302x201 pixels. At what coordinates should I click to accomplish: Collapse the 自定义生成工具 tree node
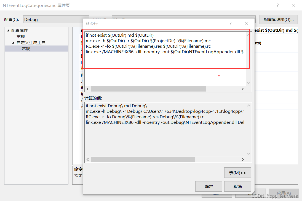[14, 43]
